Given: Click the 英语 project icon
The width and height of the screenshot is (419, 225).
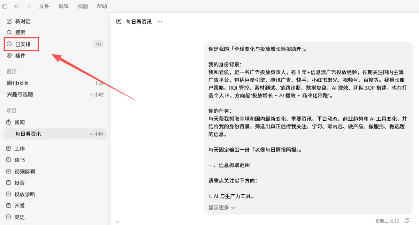Looking at the screenshot, I should (9, 217).
